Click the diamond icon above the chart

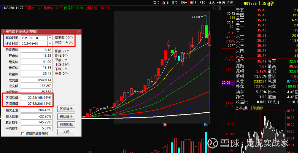coord(214,8)
